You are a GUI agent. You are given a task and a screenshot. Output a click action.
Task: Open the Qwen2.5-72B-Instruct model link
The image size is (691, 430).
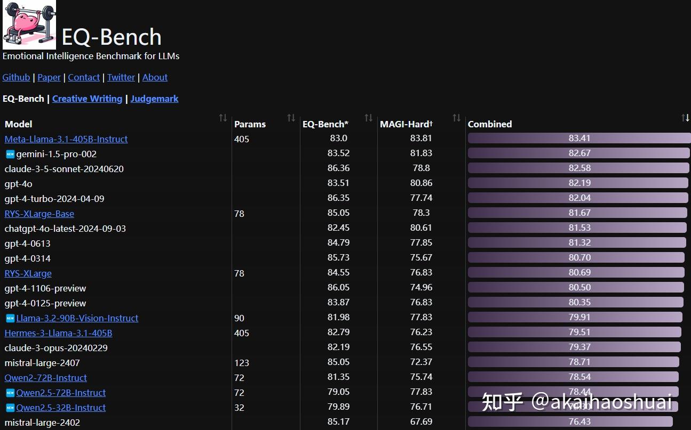61,393
